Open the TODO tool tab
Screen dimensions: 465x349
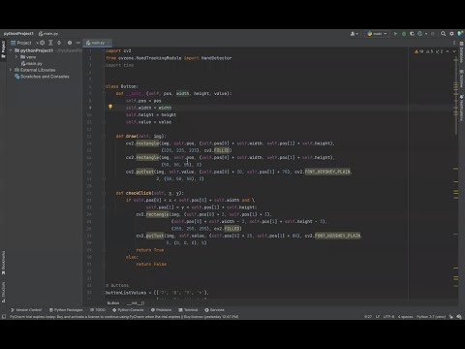pyautogui.click(x=98, y=310)
